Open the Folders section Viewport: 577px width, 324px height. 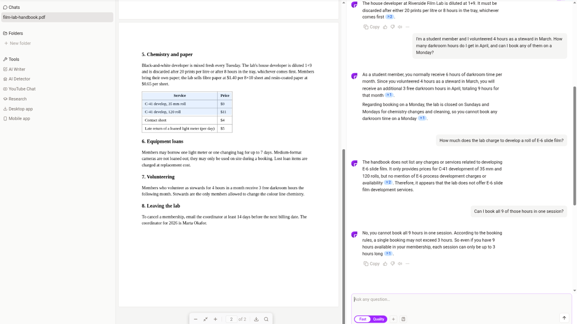point(13,33)
